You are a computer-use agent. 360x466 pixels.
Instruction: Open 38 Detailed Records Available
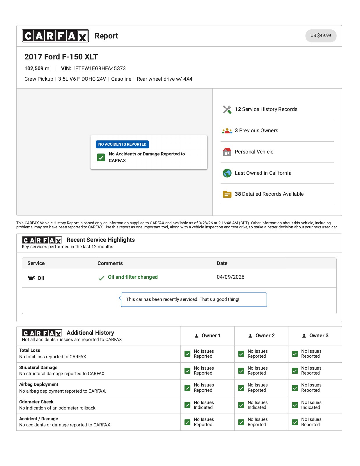click(277, 194)
